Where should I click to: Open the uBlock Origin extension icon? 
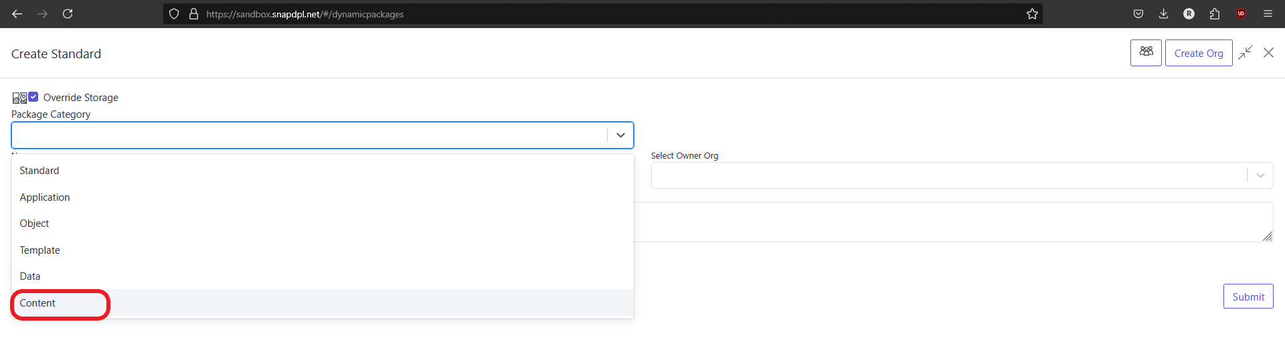(x=1241, y=14)
